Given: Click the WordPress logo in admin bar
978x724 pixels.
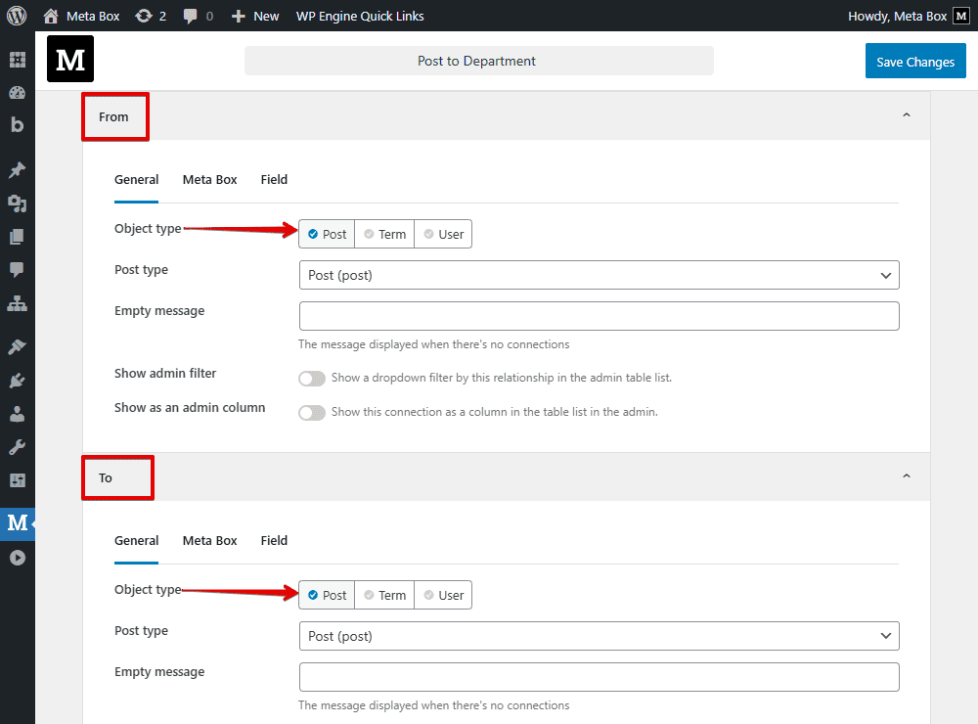Looking at the screenshot, I should click(x=17, y=16).
